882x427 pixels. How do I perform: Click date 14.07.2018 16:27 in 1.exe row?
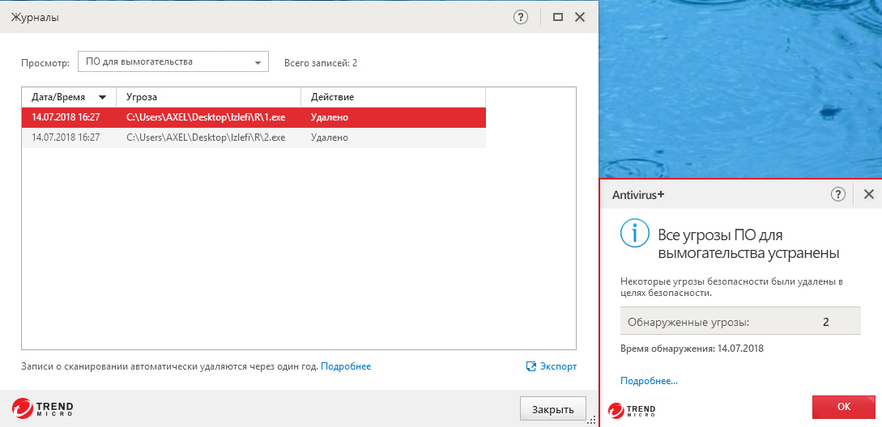tap(66, 117)
